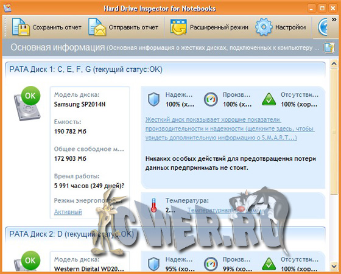This screenshot has height=274, width=341.
Task: Click the help icon in the Основная информация header
Action: pyautogui.click(x=329, y=47)
